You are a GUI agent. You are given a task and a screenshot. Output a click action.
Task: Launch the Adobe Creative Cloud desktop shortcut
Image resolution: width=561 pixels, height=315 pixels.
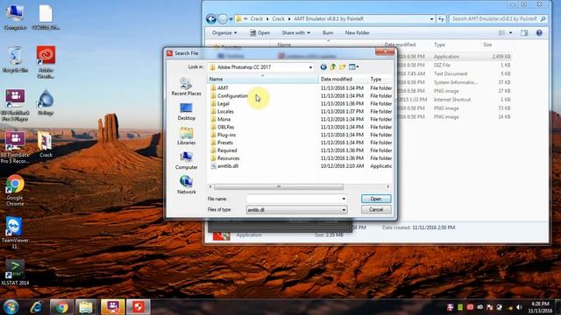pos(46,62)
